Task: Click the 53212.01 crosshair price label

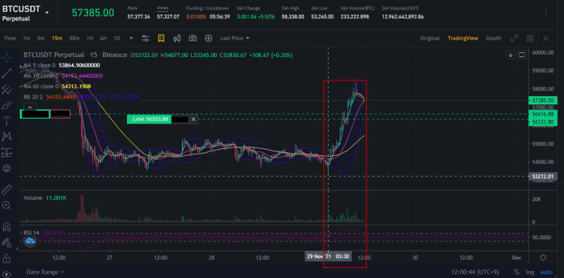Action: coord(543,176)
